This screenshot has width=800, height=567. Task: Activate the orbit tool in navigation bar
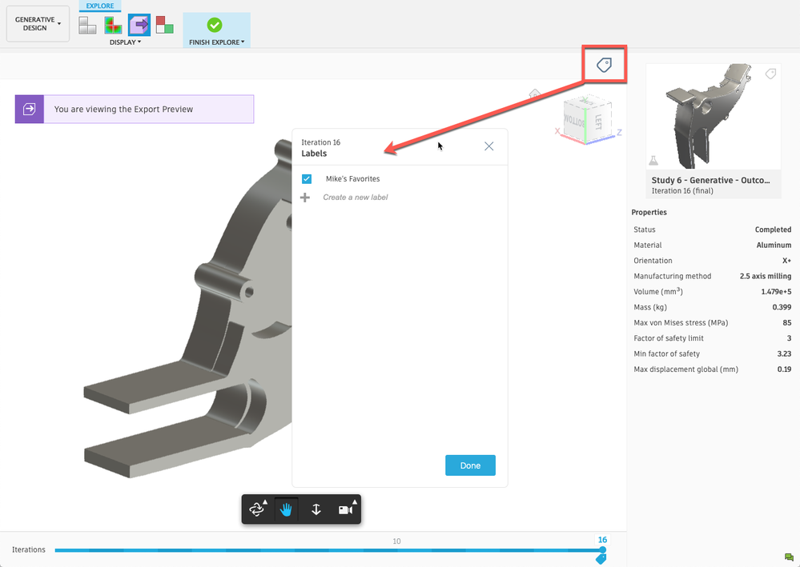tap(256, 509)
